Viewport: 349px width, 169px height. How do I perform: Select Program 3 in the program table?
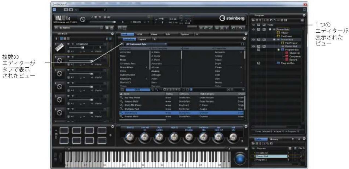(x=262, y=160)
